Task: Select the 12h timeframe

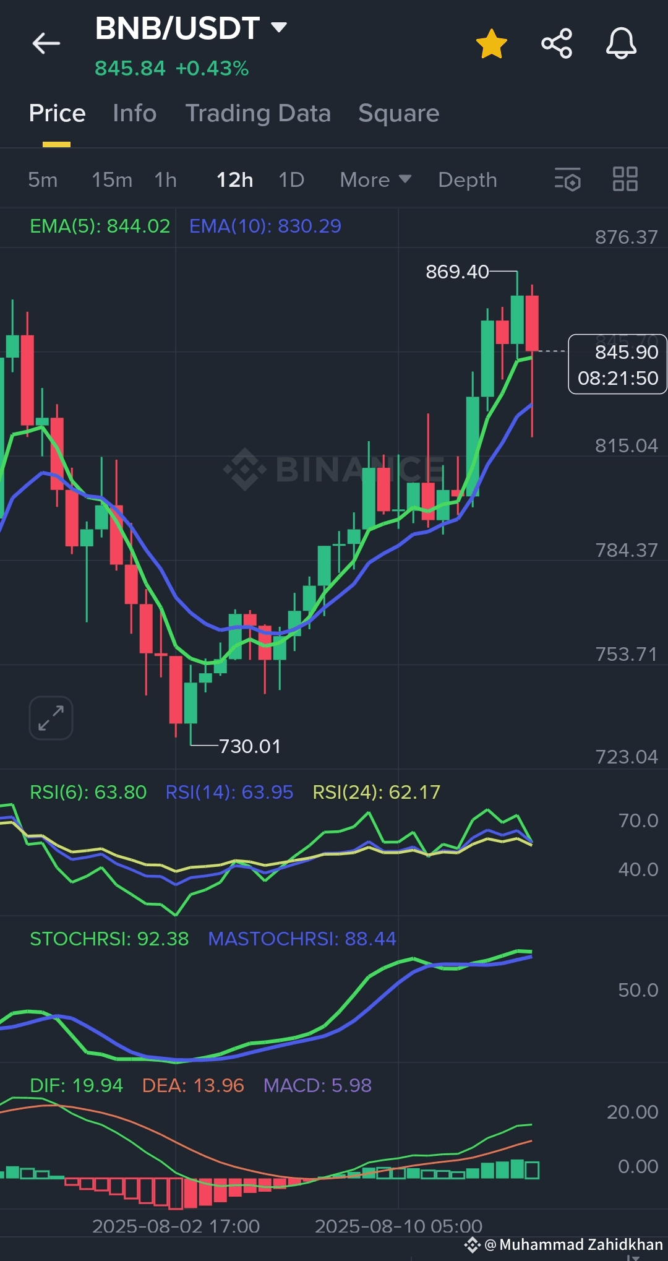Action: pyautogui.click(x=234, y=180)
